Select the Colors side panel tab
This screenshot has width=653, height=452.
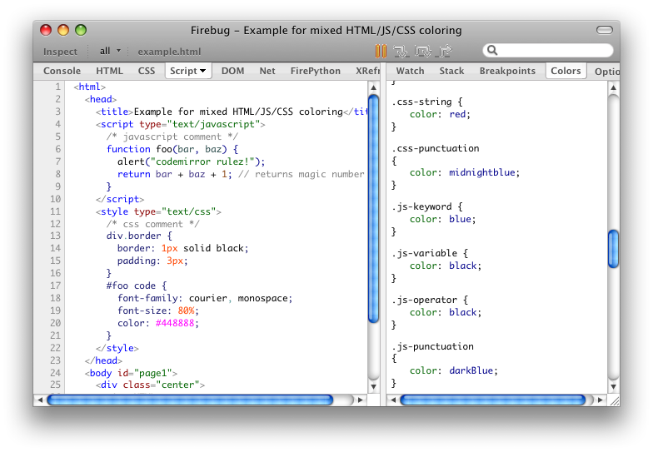pyautogui.click(x=566, y=71)
